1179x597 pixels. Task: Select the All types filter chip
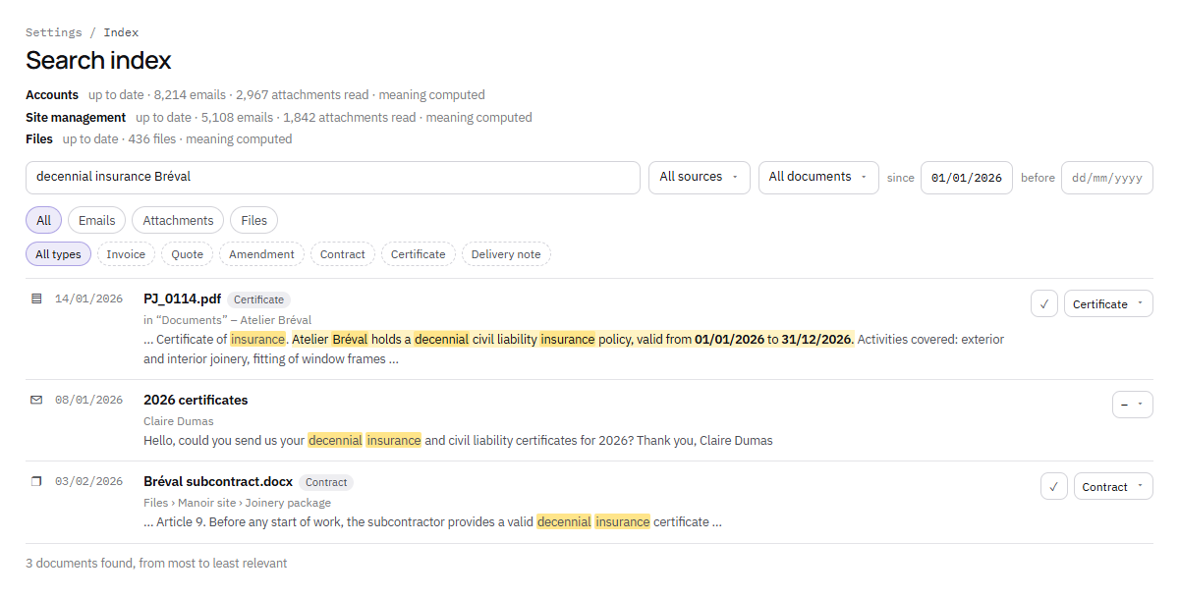(59, 254)
